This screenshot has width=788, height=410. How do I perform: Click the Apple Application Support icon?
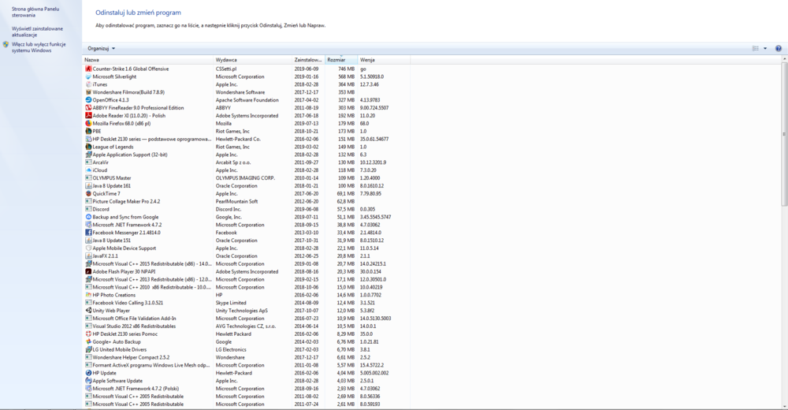click(88, 155)
